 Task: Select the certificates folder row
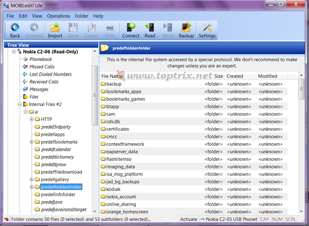pyautogui.click(x=194, y=129)
